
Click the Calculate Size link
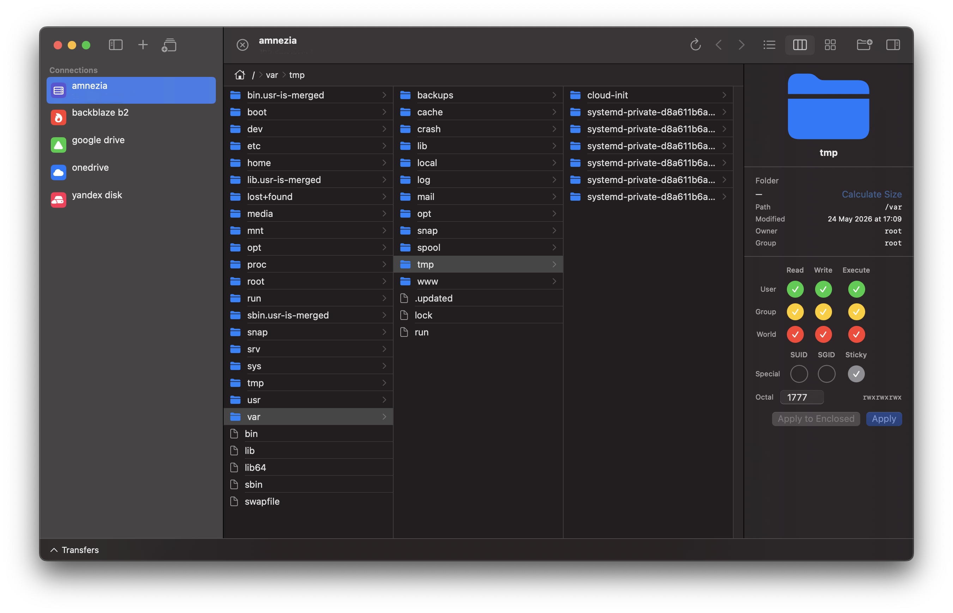[872, 194]
